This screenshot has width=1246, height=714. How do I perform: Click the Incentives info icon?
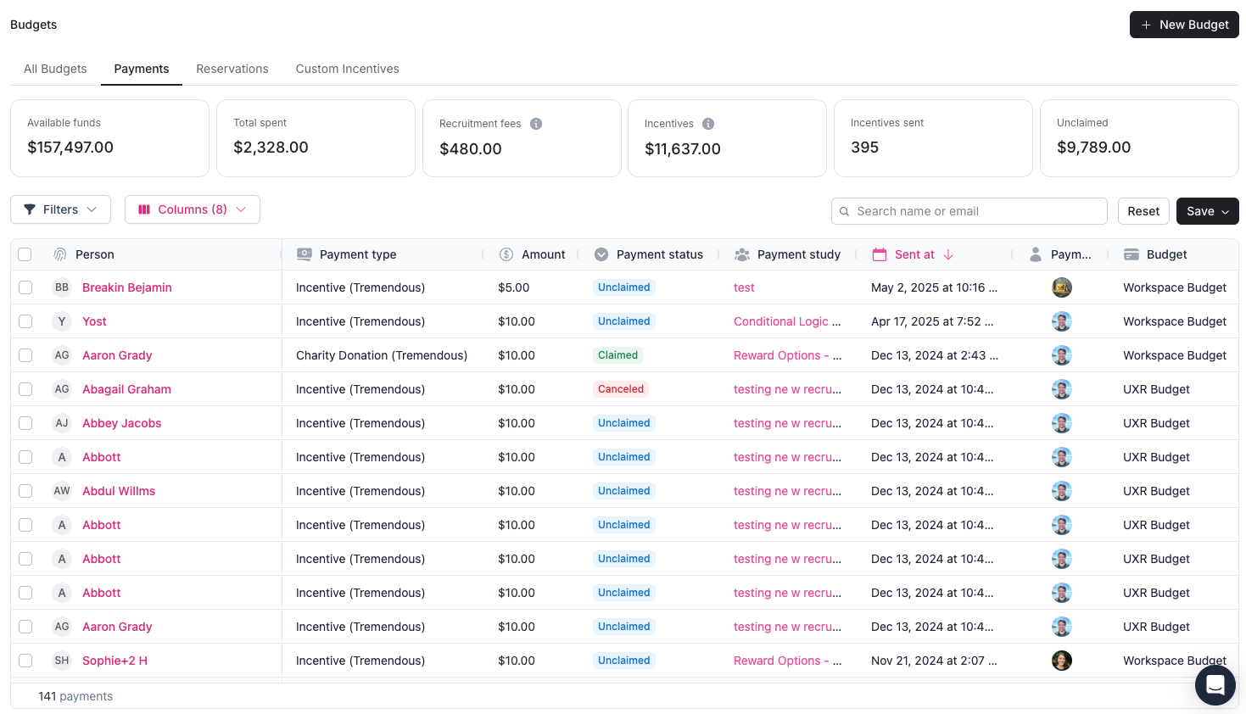[708, 124]
